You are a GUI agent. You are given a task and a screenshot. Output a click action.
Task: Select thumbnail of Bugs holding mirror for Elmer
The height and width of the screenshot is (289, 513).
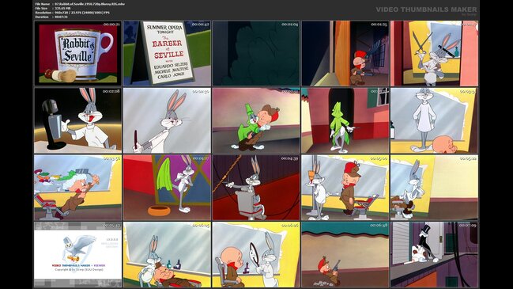[x=256, y=255]
